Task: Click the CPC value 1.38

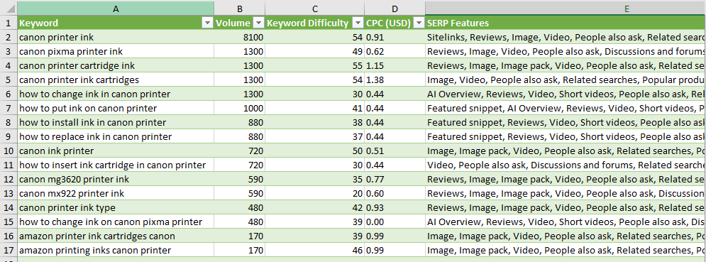Action: click(x=395, y=80)
